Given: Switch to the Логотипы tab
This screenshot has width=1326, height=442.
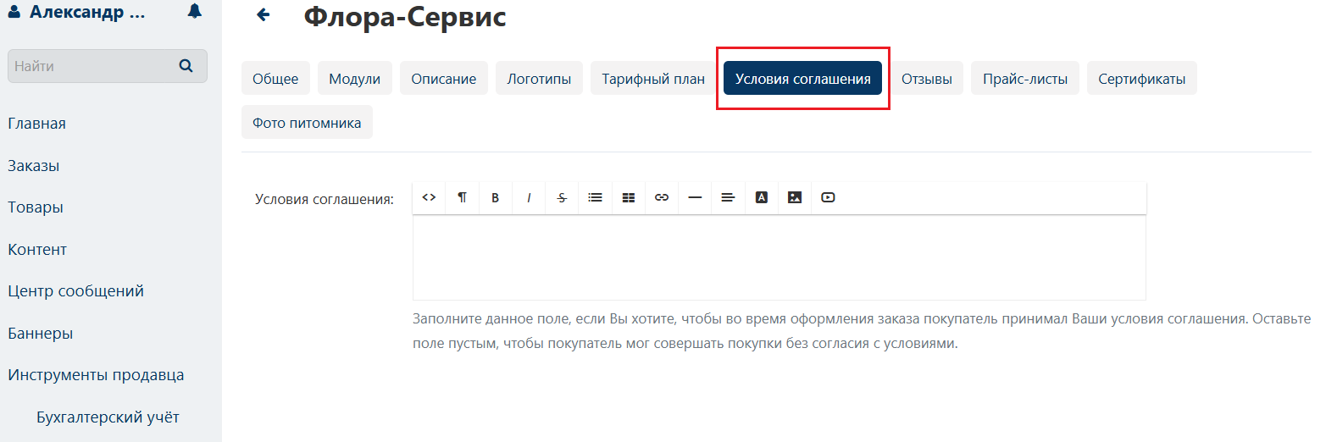Looking at the screenshot, I should tap(539, 79).
